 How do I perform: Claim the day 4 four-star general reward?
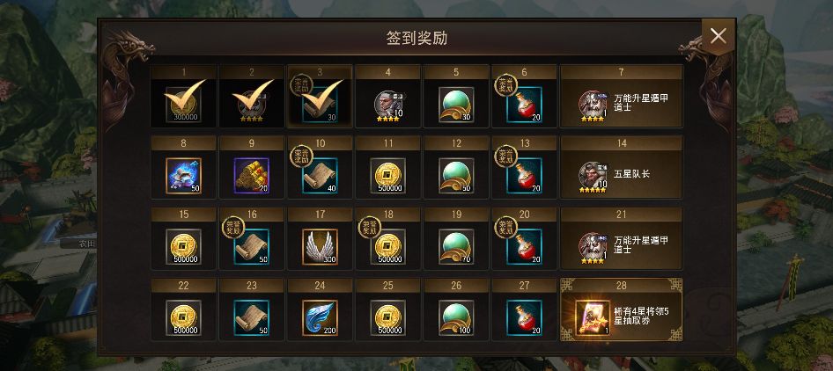point(388,105)
